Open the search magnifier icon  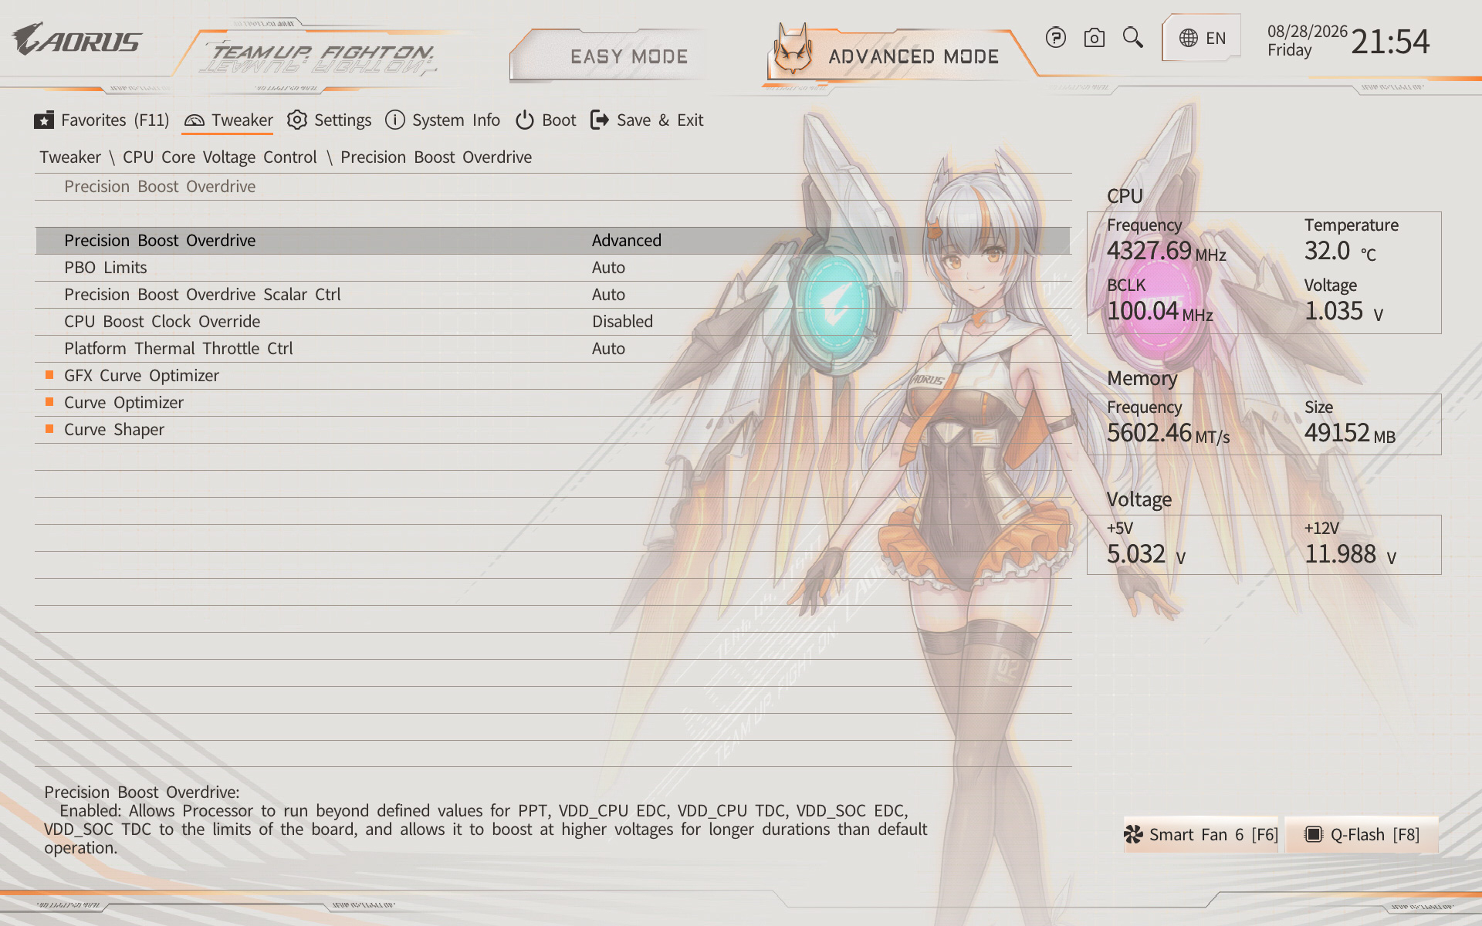point(1132,37)
